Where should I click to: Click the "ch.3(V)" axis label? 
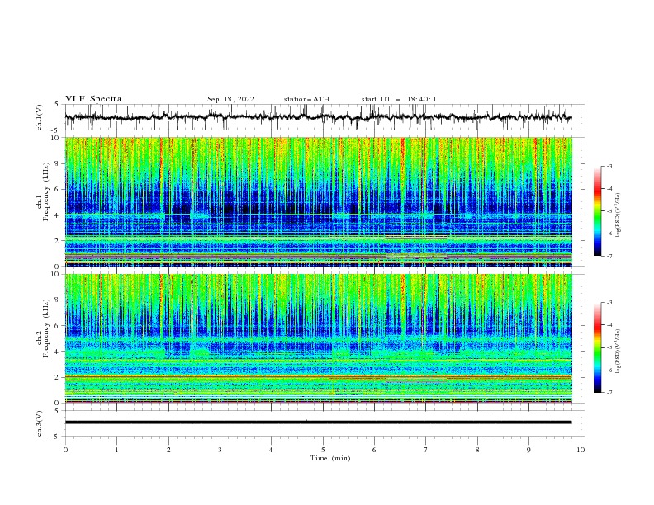tap(40, 423)
